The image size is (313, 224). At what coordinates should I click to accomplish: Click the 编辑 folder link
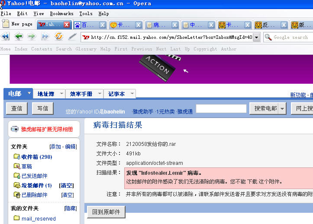click(70, 147)
